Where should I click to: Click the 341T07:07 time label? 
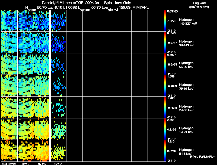pyautogui.click(x=9, y=164)
